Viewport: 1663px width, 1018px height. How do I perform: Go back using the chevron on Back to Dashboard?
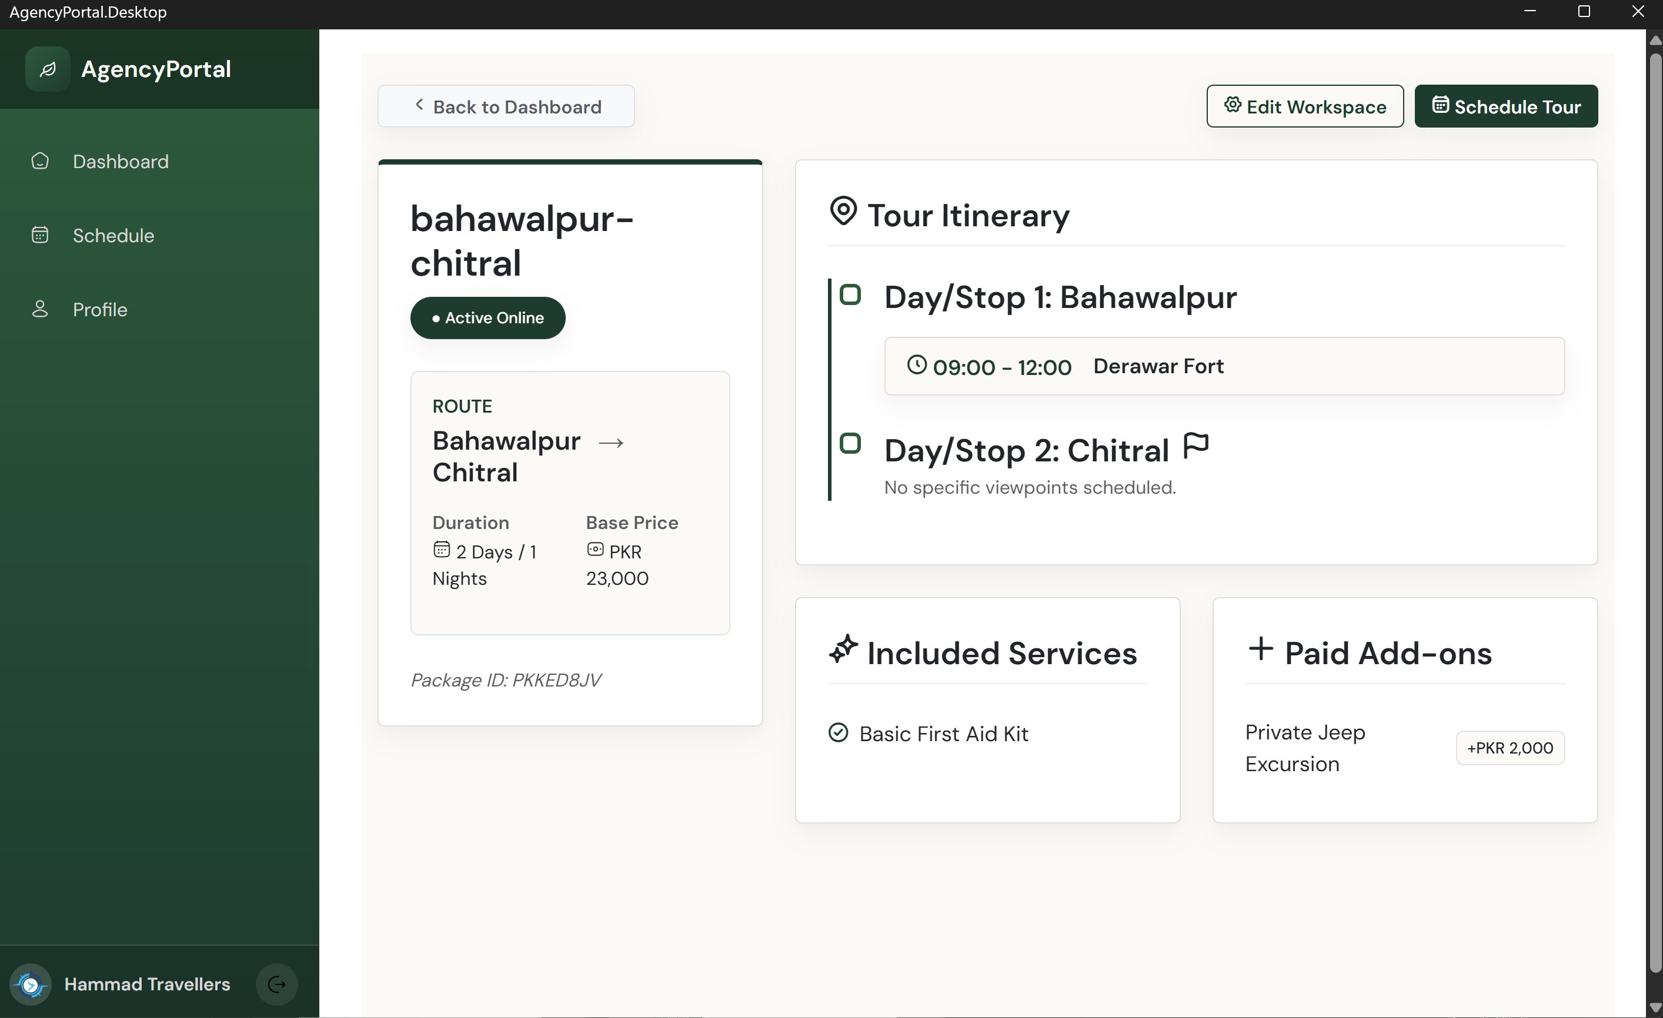point(419,105)
